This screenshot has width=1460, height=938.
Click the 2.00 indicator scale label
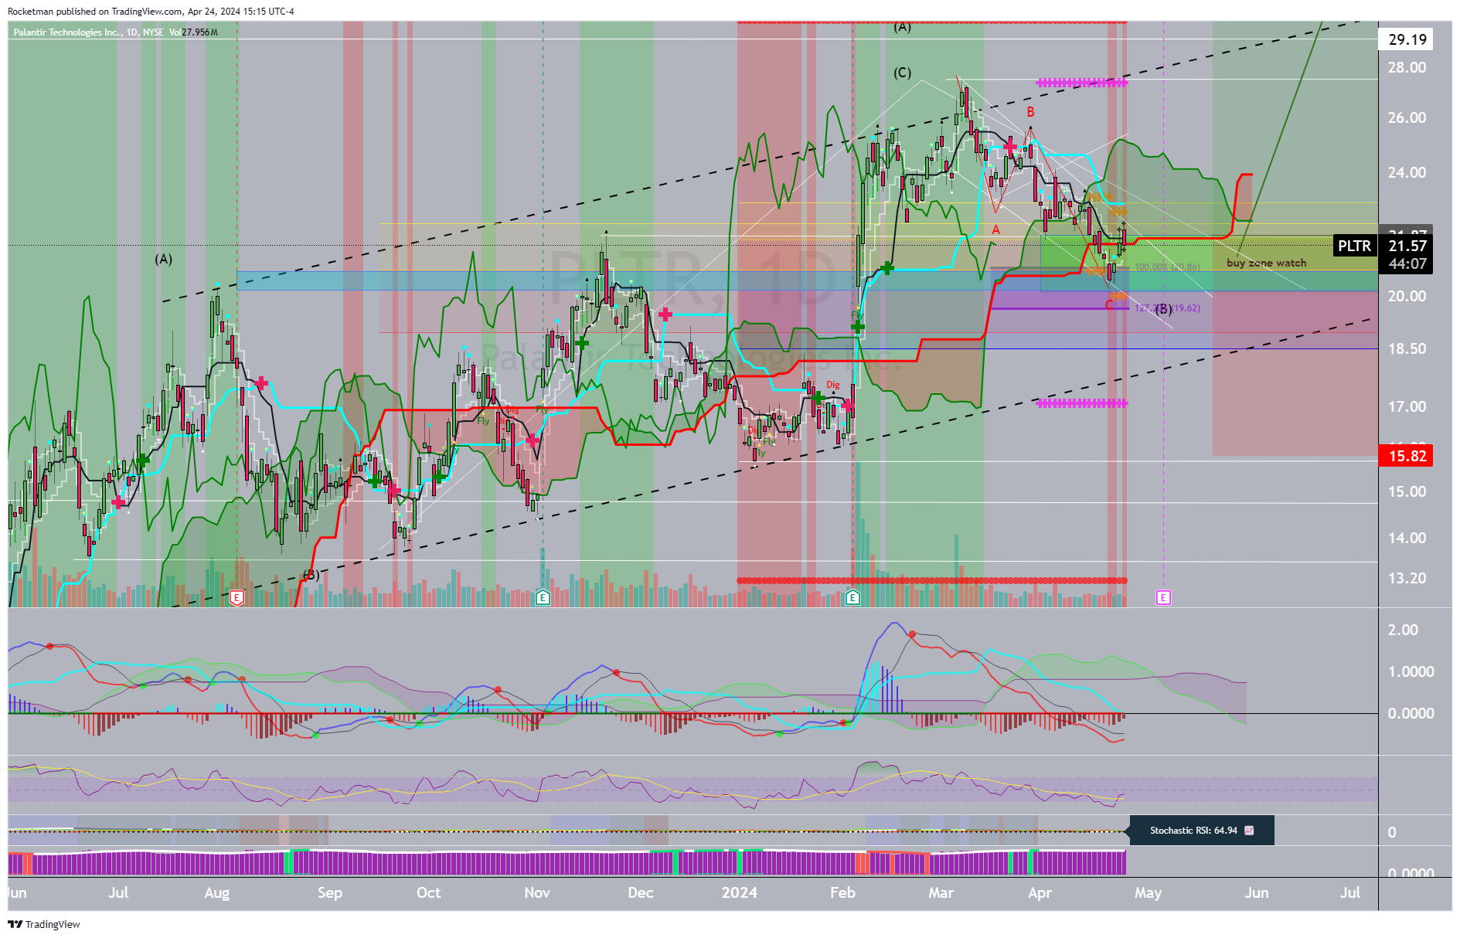pyautogui.click(x=1403, y=630)
